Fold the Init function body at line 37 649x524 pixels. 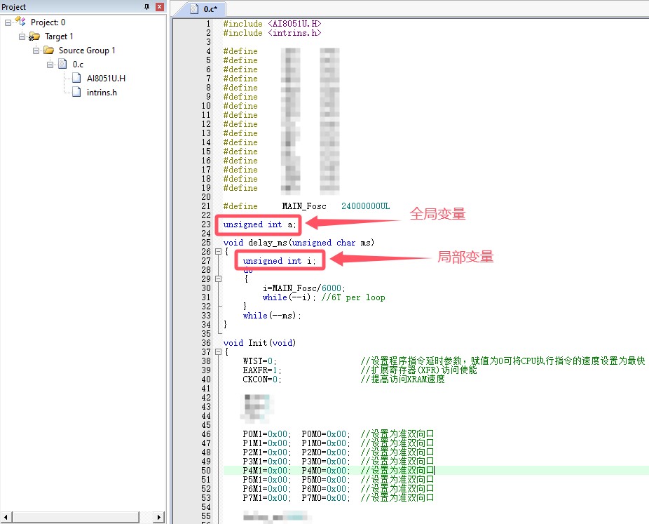tap(218, 351)
